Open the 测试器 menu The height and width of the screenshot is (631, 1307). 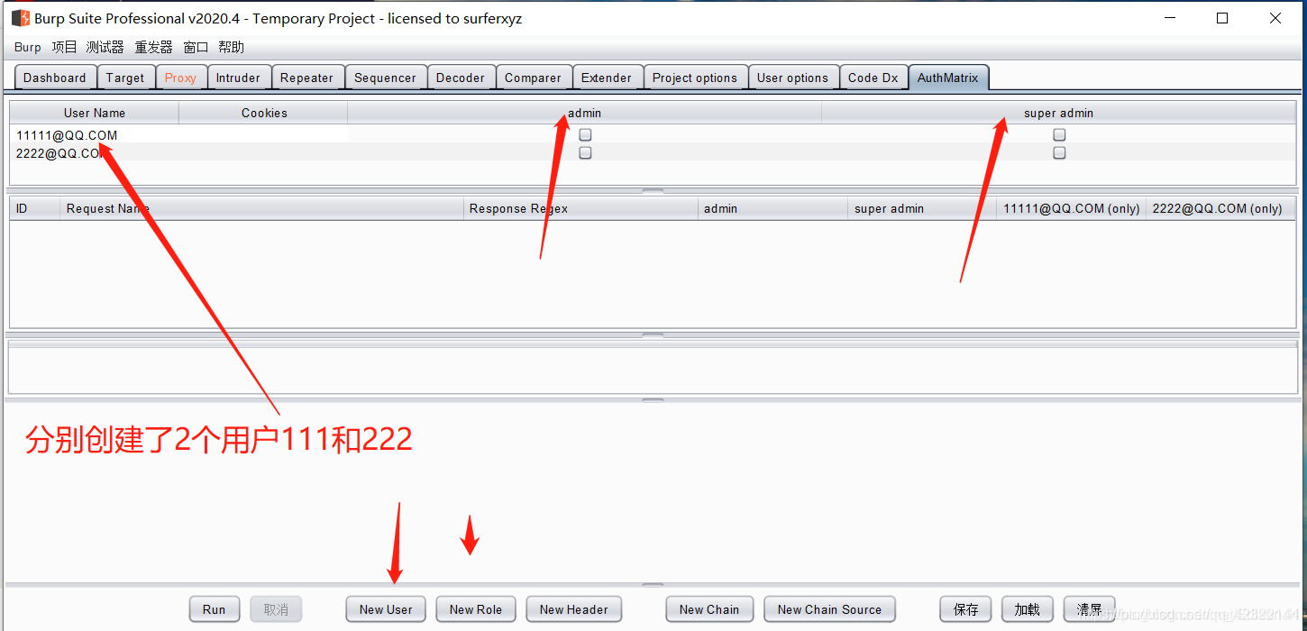click(105, 47)
